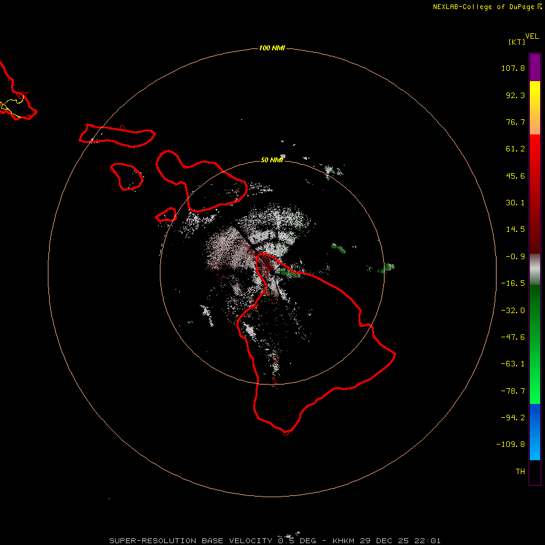Click the KHKM station identifier in caption
The height and width of the screenshot is (545, 545).
(x=344, y=541)
